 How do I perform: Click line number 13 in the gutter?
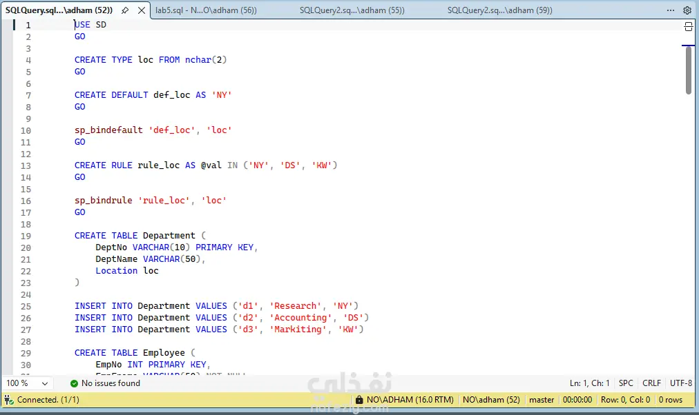pyautogui.click(x=26, y=166)
